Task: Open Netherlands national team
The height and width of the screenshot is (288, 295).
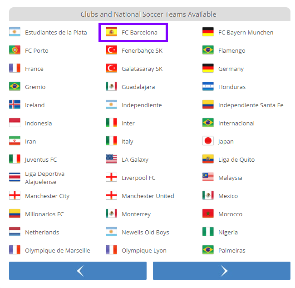Action: (42, 233)
